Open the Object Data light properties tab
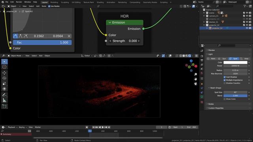Viewport: 253px width, 142px height. pos(202,97)
